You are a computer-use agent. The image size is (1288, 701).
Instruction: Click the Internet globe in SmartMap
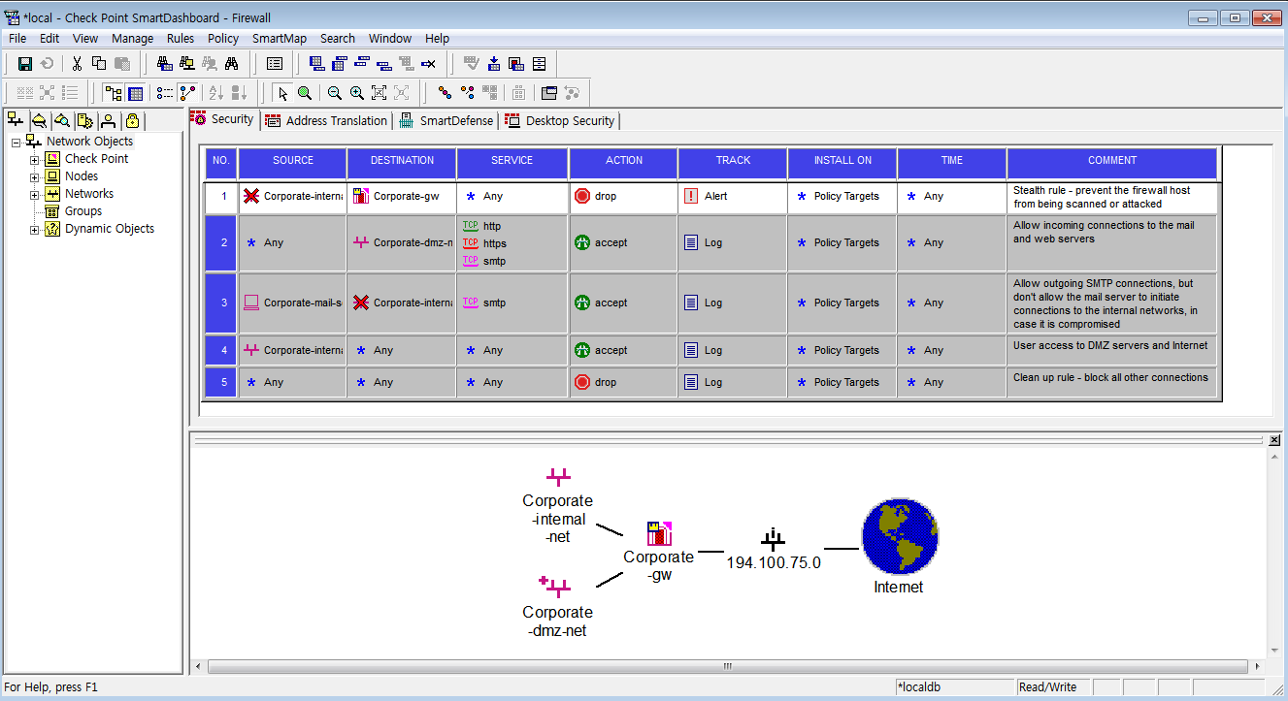(900, 536)
